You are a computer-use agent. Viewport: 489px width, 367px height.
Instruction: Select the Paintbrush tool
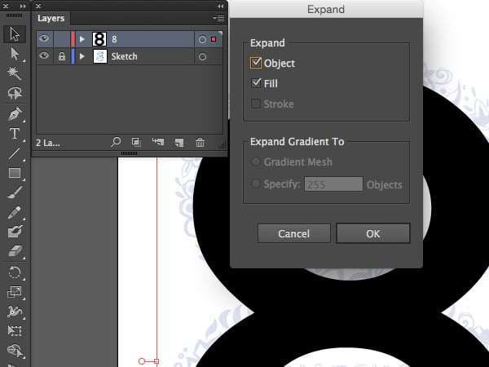[15, 192]
